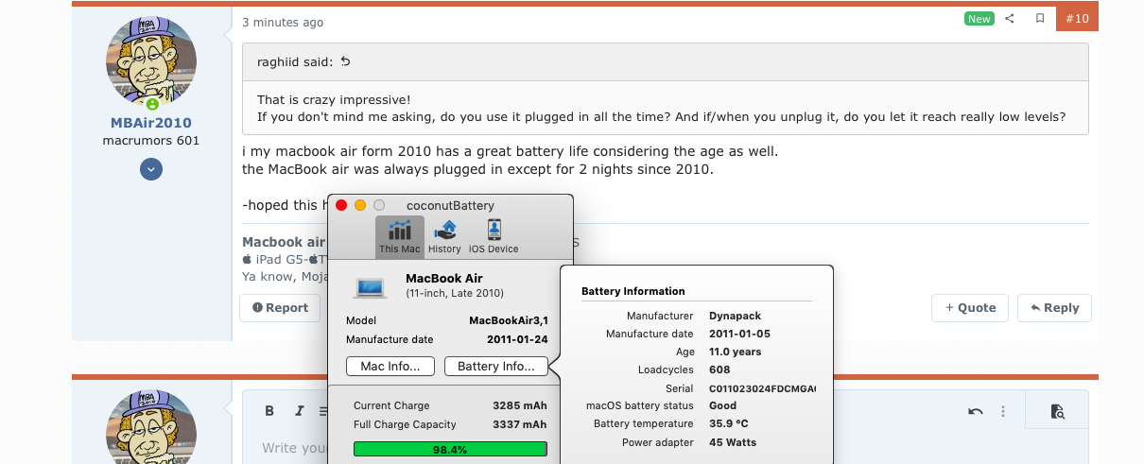The width and height of the screenshot is (1144, 464).
Task: Open the MBAir2010 username profile link
Action: point(151,123)
